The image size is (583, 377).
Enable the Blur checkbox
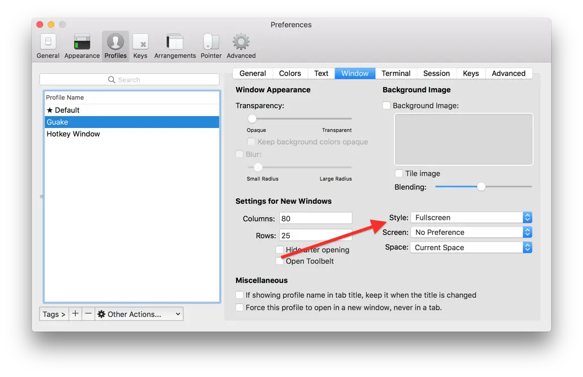(239, 154)
